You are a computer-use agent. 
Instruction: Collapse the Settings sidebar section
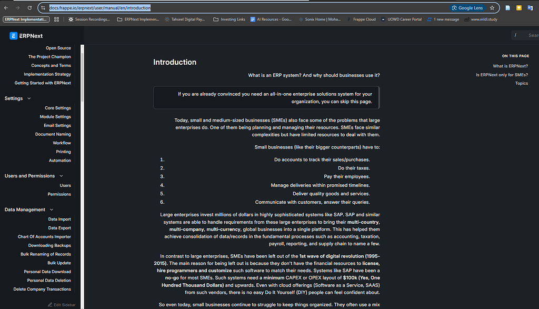click(x=29, y=98)
